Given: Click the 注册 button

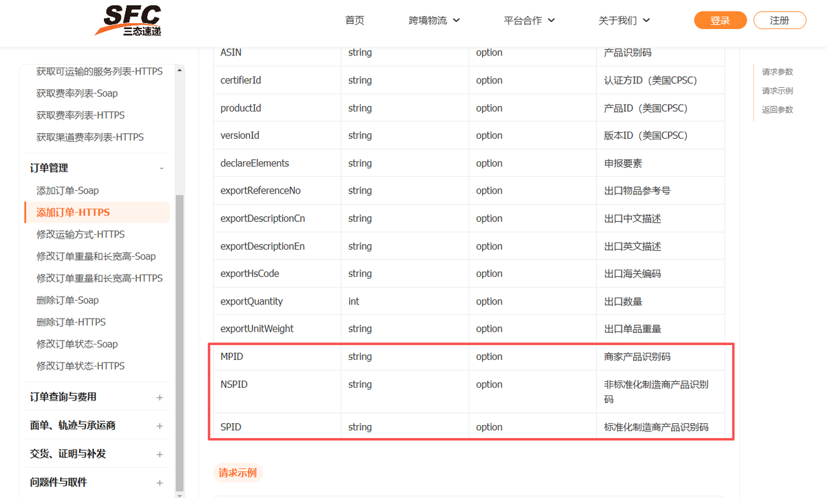Looking at the screenshot, I should [x=780, y=20].
